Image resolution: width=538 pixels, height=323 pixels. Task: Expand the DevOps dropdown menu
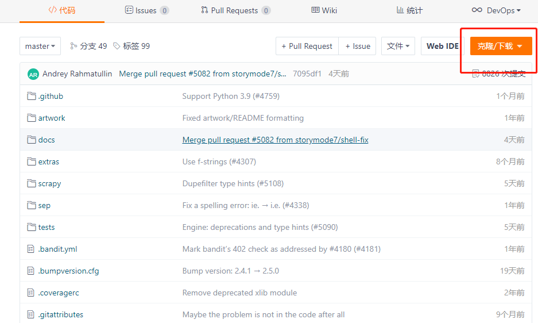[x=496, y=10]
